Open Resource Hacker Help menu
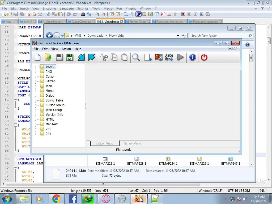272x204 pixels. [x=78, y=49]
